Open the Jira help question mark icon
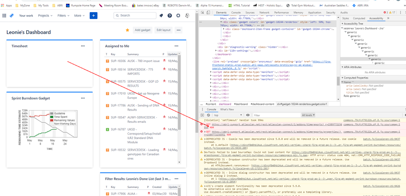The image size is (406, 196). point(169,15)
